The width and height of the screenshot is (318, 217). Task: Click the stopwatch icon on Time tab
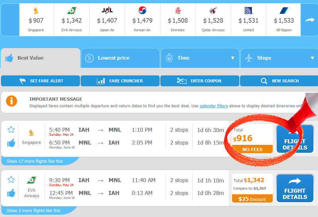coord(169,58)
